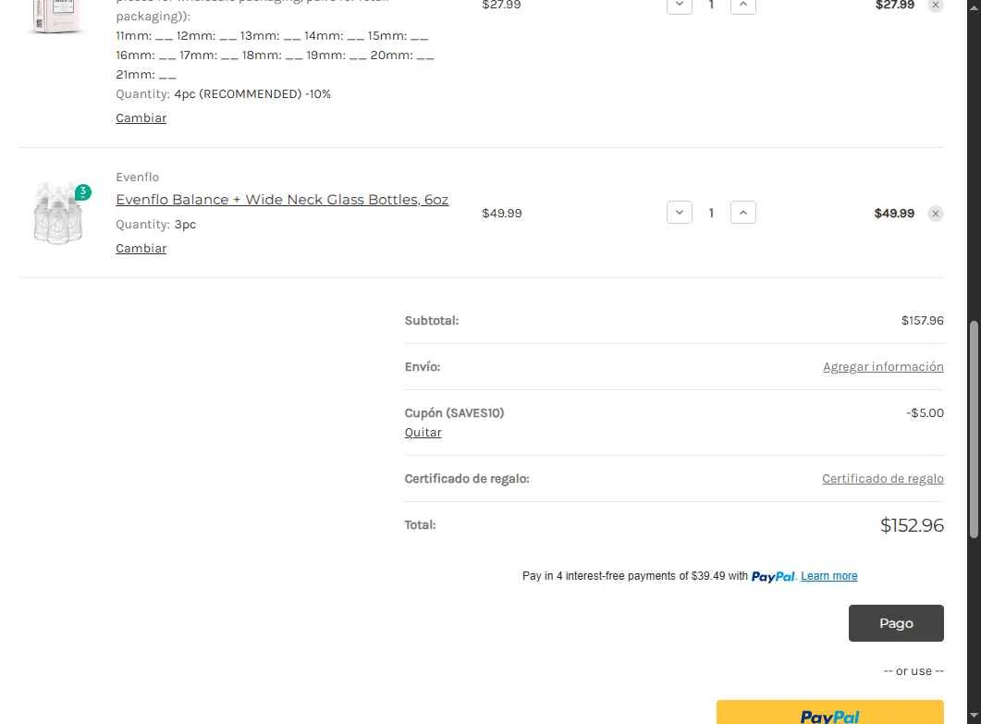Image resolution: width=981 pixels, height=724 pixels.
Task: Click the Evenflo bottles quantity field showing 1
Action: pos(711,213)
